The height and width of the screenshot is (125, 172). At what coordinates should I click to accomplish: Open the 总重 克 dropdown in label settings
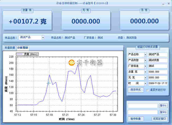click(145, 72)
